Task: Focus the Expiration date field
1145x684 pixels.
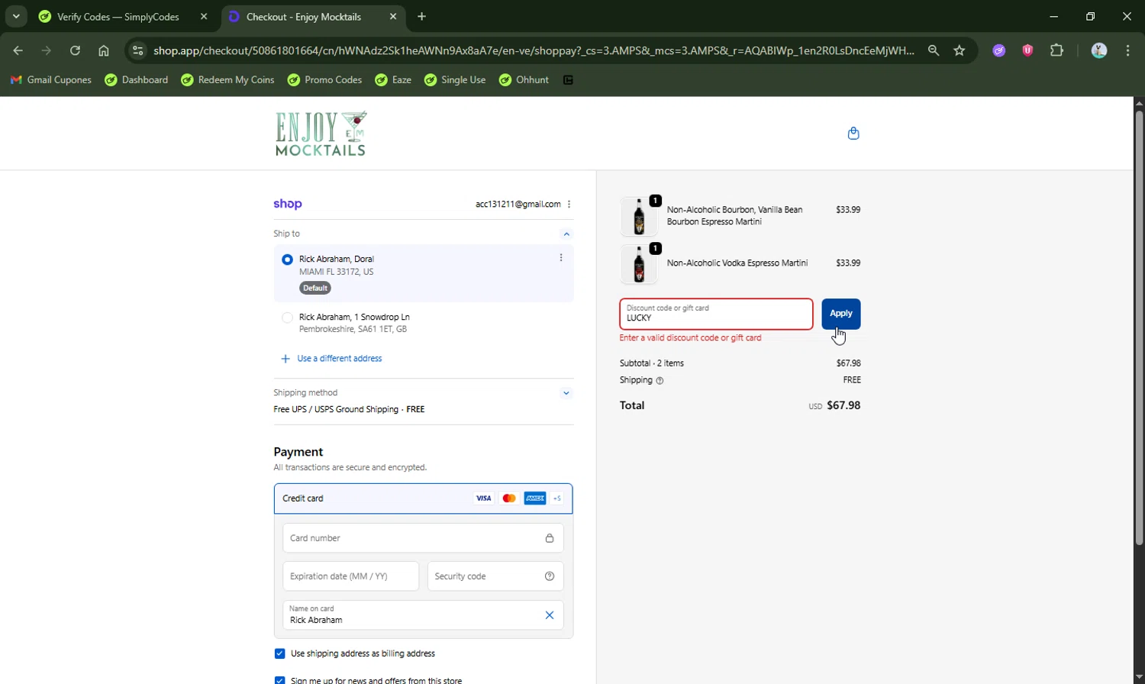Action: [x=350, y=576]
